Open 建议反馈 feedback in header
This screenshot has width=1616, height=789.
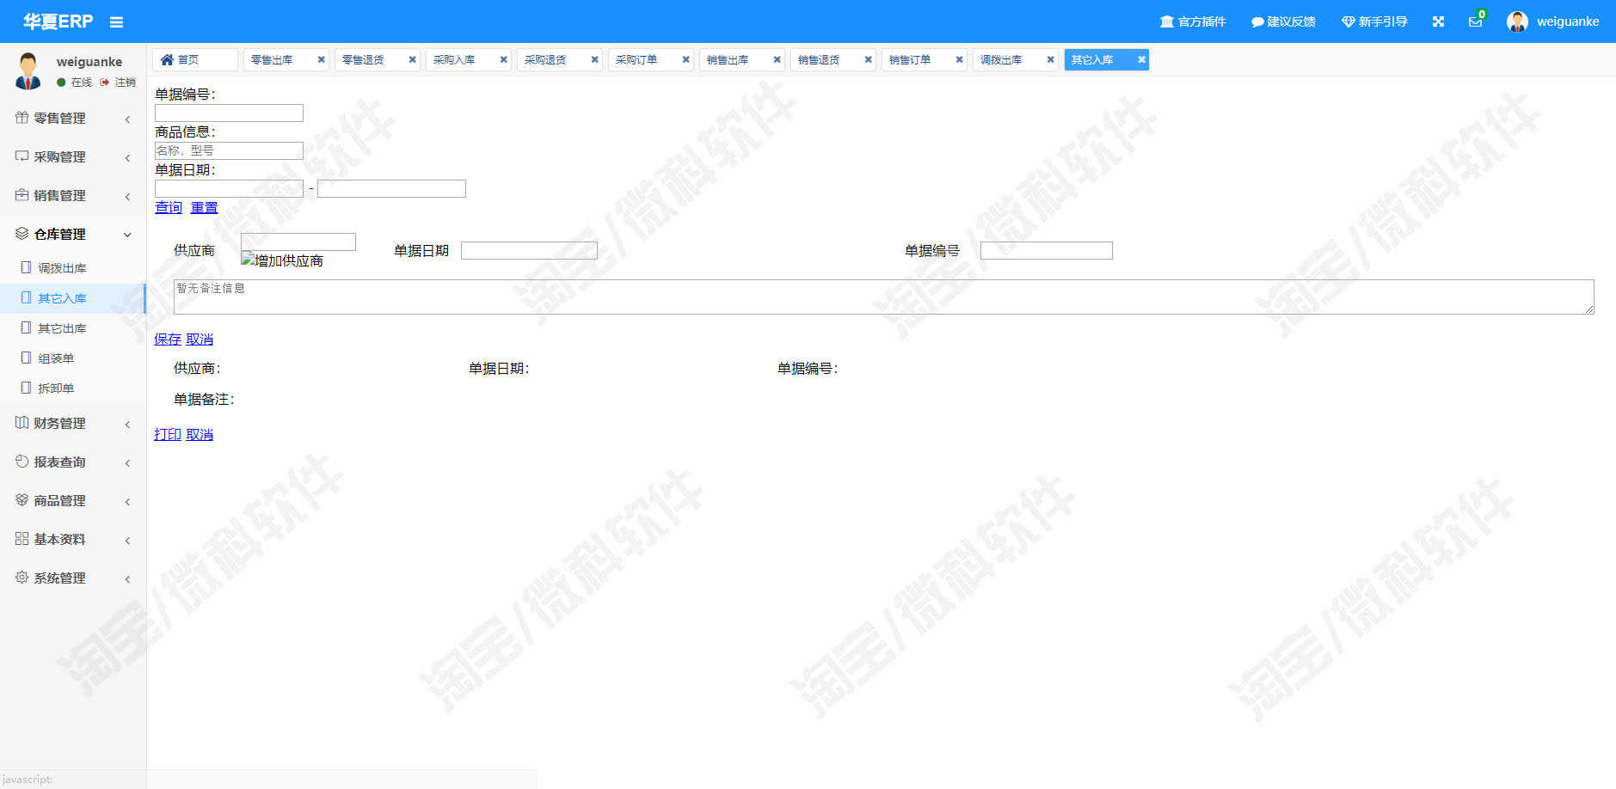[1283, 21]
